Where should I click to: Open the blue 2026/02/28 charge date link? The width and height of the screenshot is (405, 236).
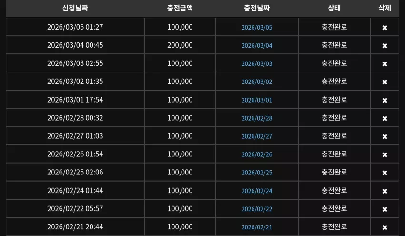pos(257,118)
